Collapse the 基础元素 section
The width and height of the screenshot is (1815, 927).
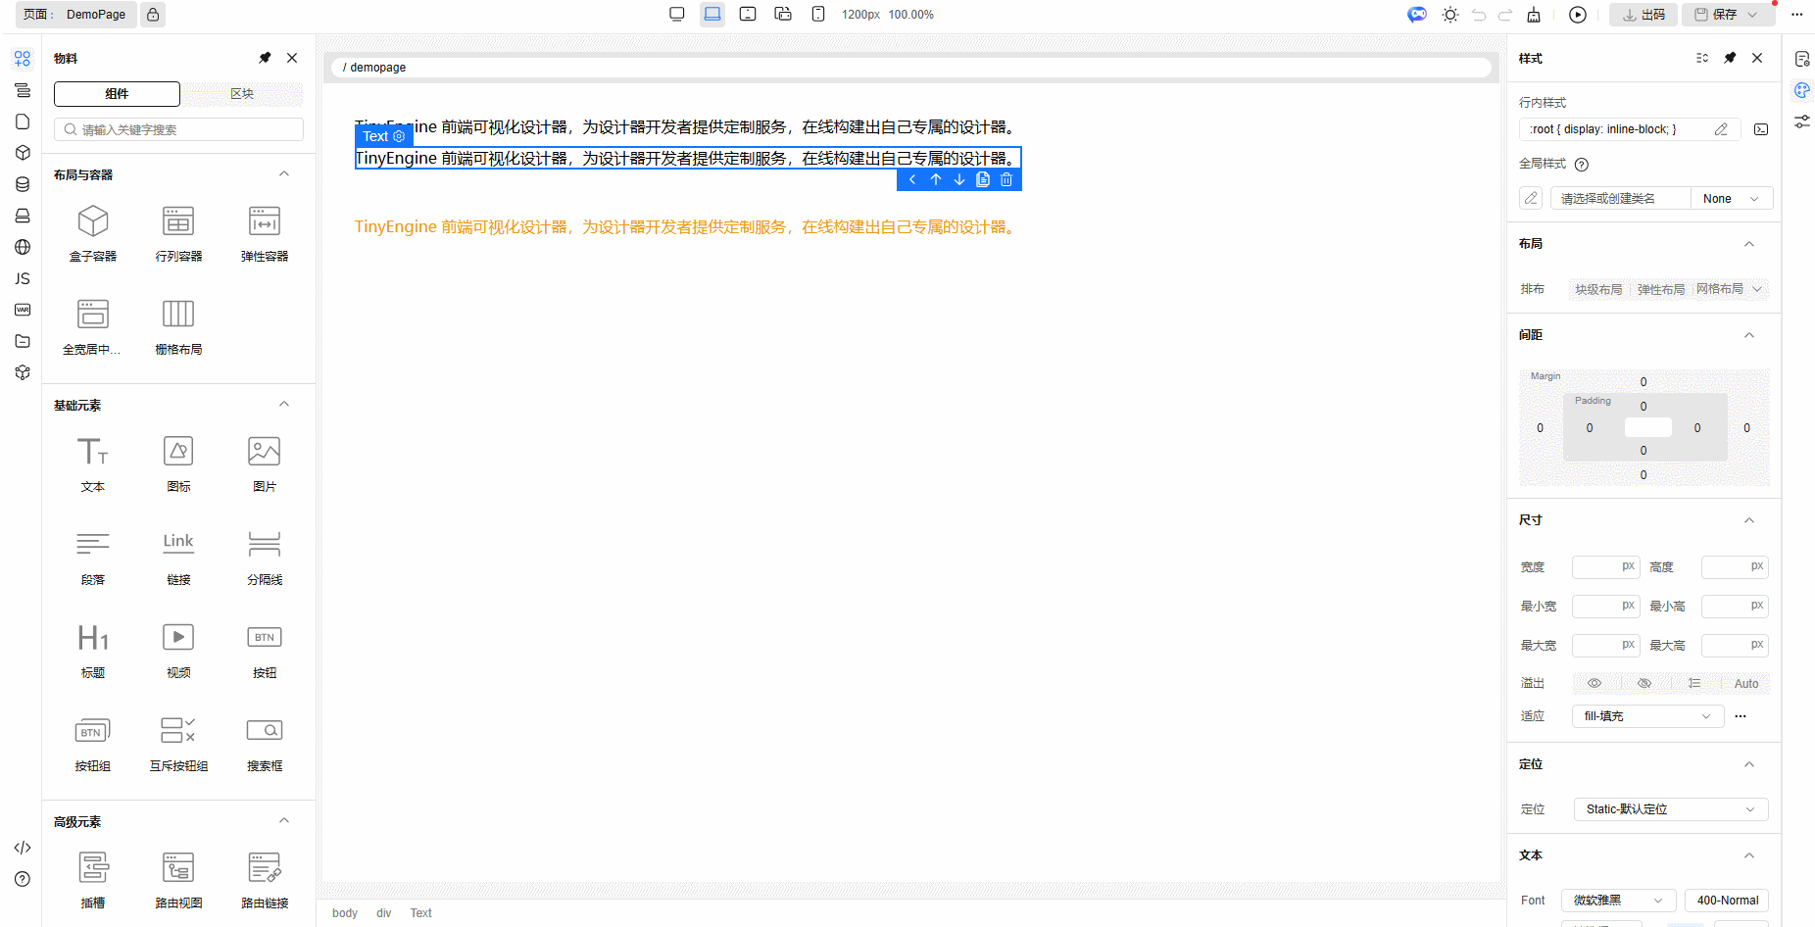[x=284, y=405]
